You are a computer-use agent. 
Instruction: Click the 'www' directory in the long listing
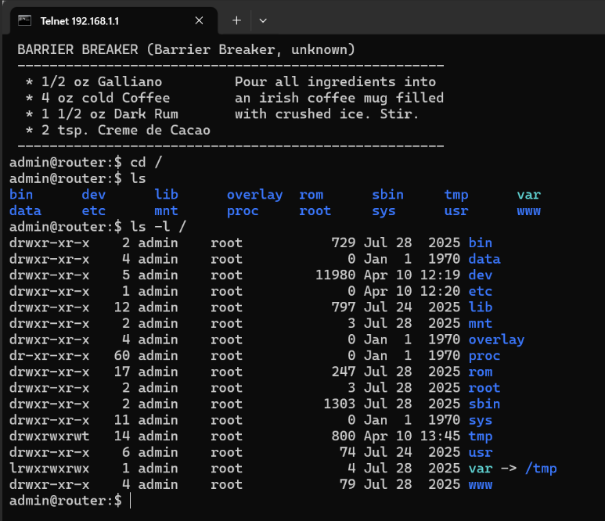tap(481, 484)
